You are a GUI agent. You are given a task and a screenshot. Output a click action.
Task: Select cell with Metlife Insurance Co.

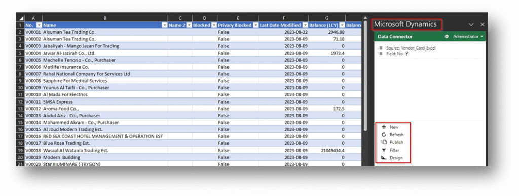coord(105,67)
